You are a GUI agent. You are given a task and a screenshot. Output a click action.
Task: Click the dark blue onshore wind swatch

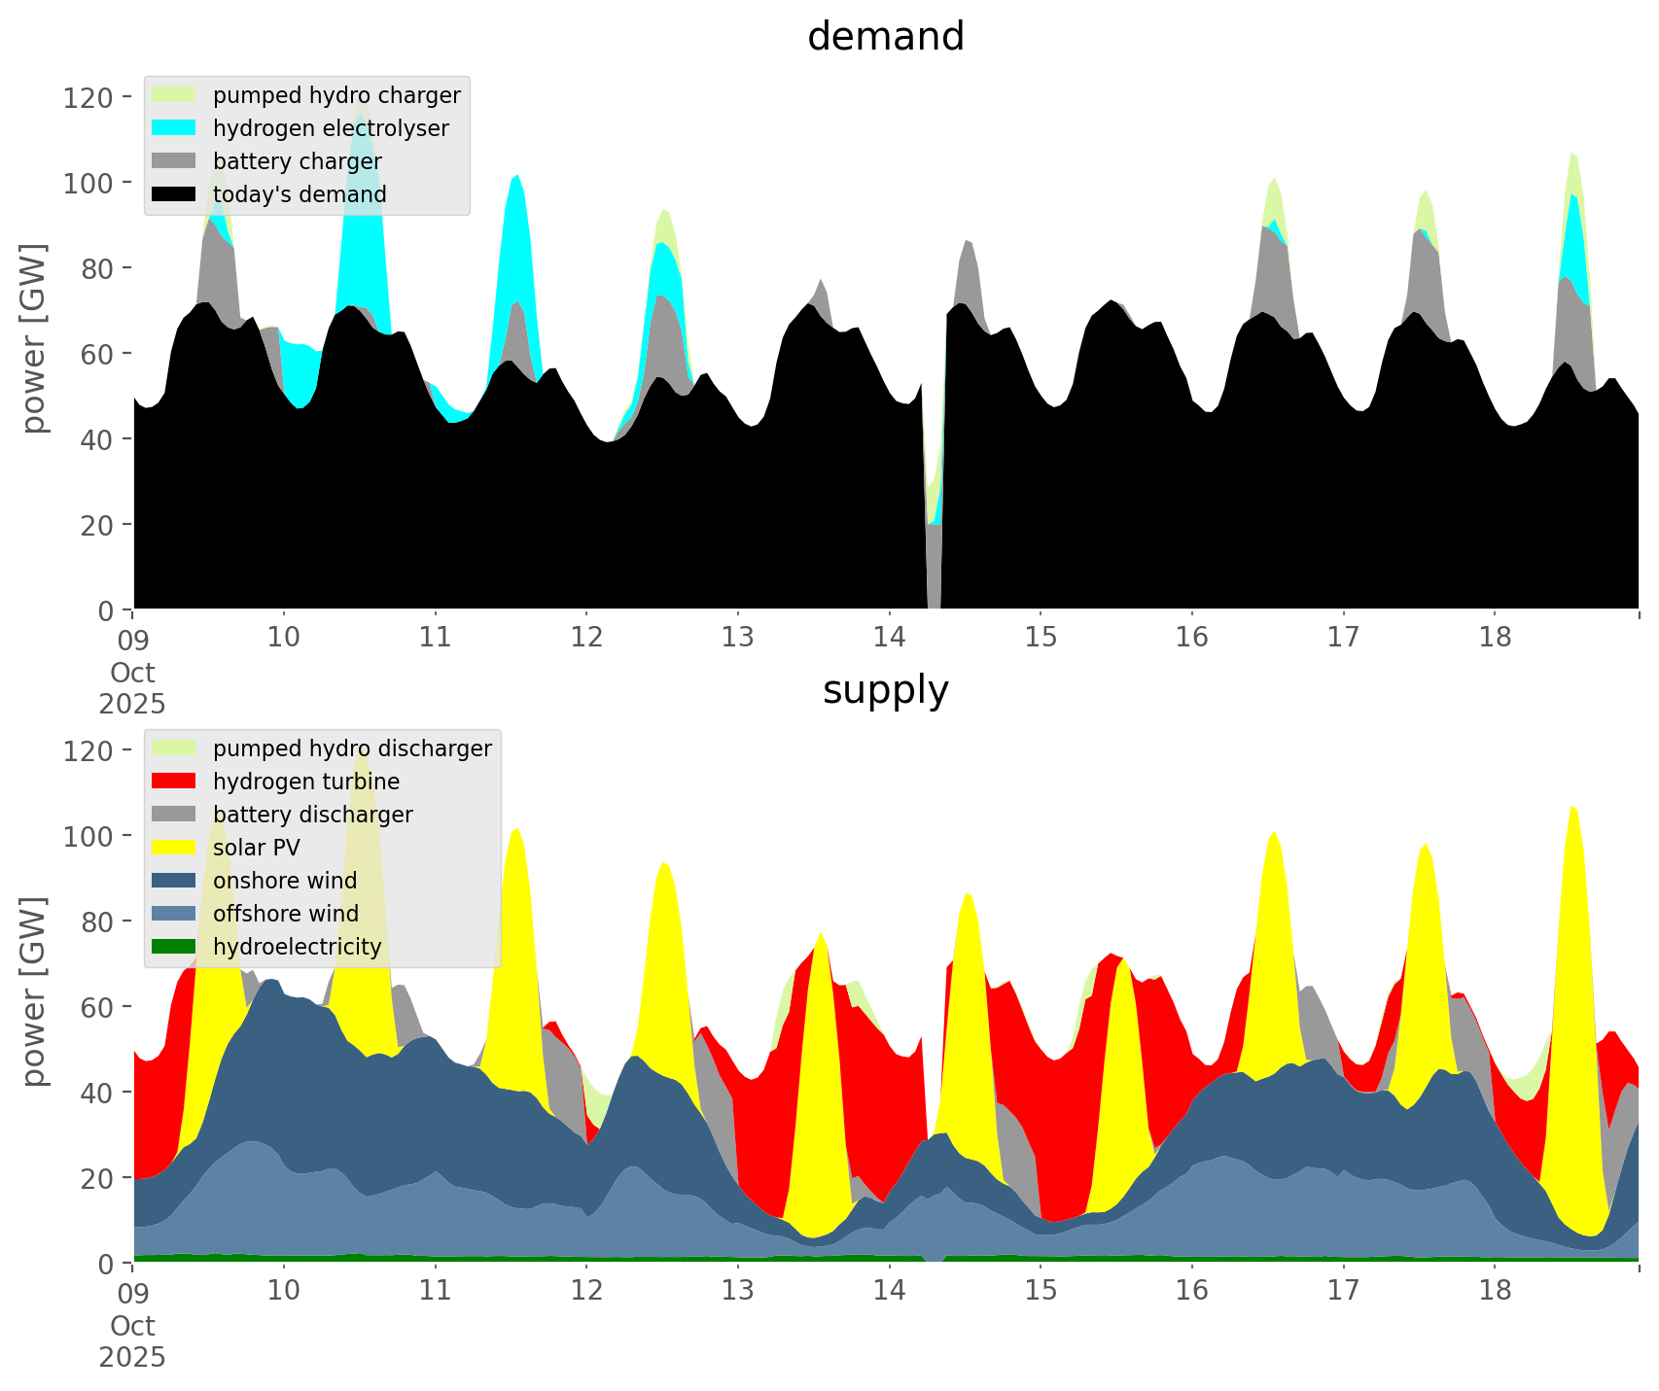click(174, 881)
